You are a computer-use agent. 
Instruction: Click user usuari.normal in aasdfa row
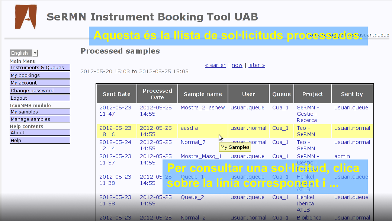tap(248, 128)
